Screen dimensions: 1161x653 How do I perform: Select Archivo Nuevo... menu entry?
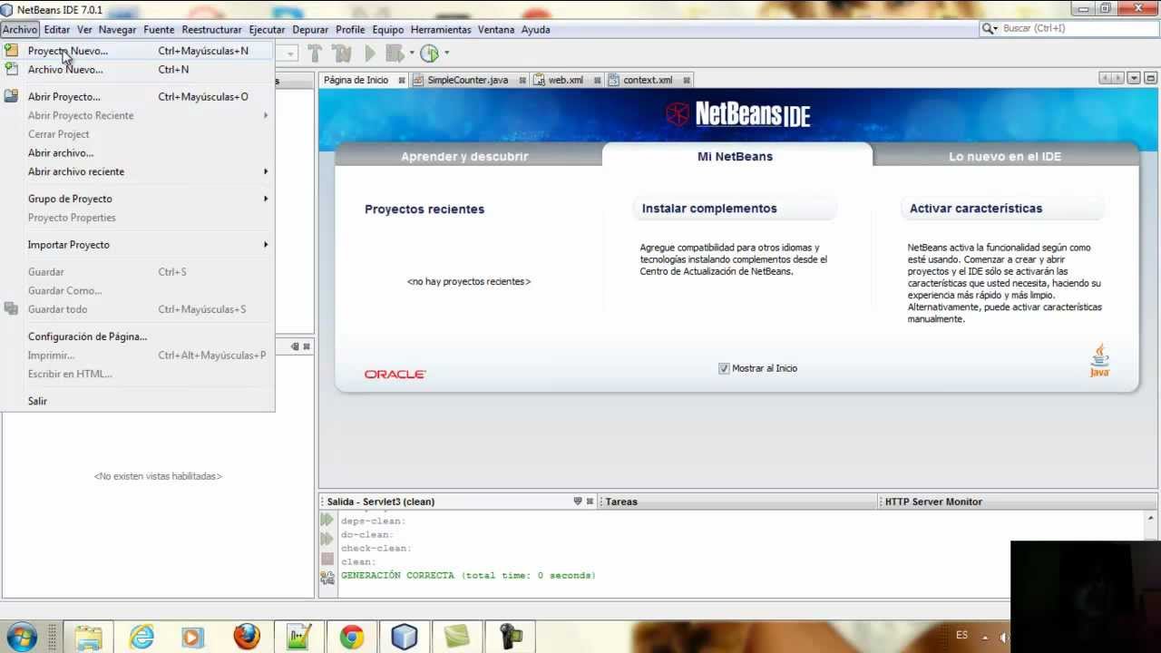click(x=138, y=69)
